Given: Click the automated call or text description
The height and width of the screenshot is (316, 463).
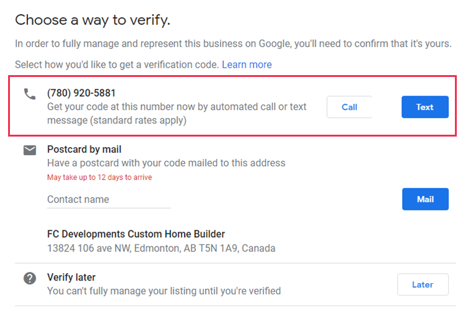Looking at the screenshot, I should tap(177, 113).
